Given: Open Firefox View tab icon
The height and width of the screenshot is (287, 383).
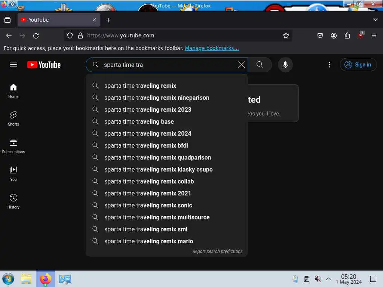Looking at the screenshot, I should pyautogui.click(x=7, y=20).
